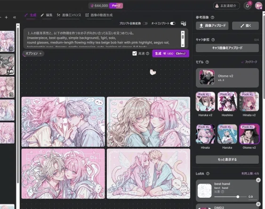Open ブックマーク link in model section

pos(249,62)
